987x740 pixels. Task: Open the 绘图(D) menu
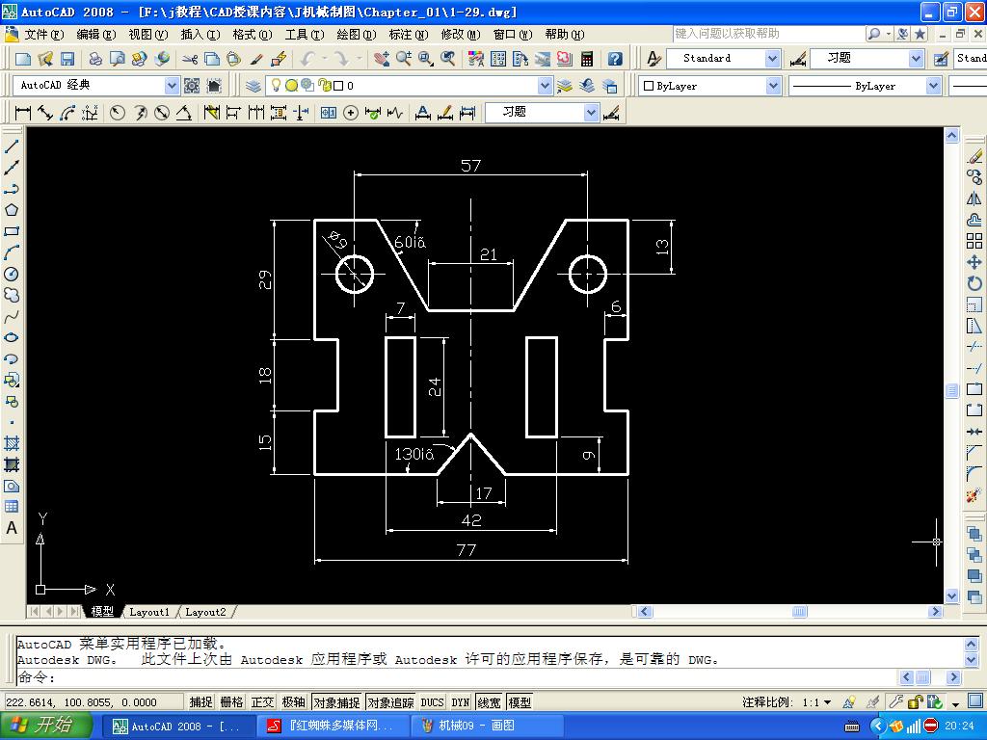356,35
